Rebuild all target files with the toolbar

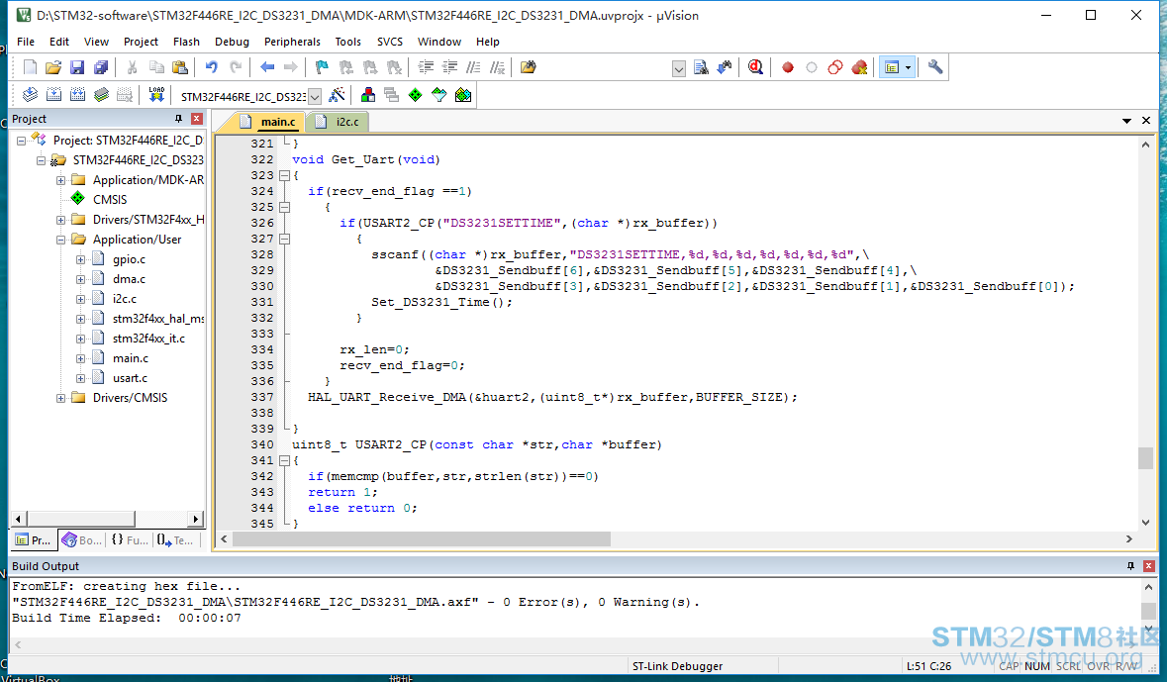(x=77, y=95)
